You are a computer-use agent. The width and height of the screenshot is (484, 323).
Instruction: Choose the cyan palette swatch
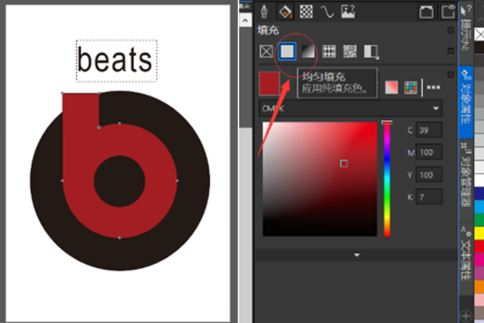pos(480,207)
